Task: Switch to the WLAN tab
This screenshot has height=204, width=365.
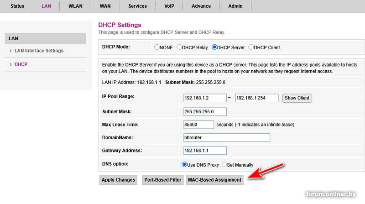Action: point(75,6)
